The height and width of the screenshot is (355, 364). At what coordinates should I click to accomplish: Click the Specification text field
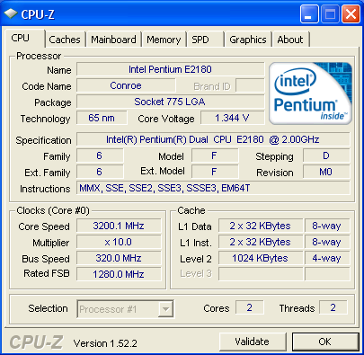pos(213,139)
